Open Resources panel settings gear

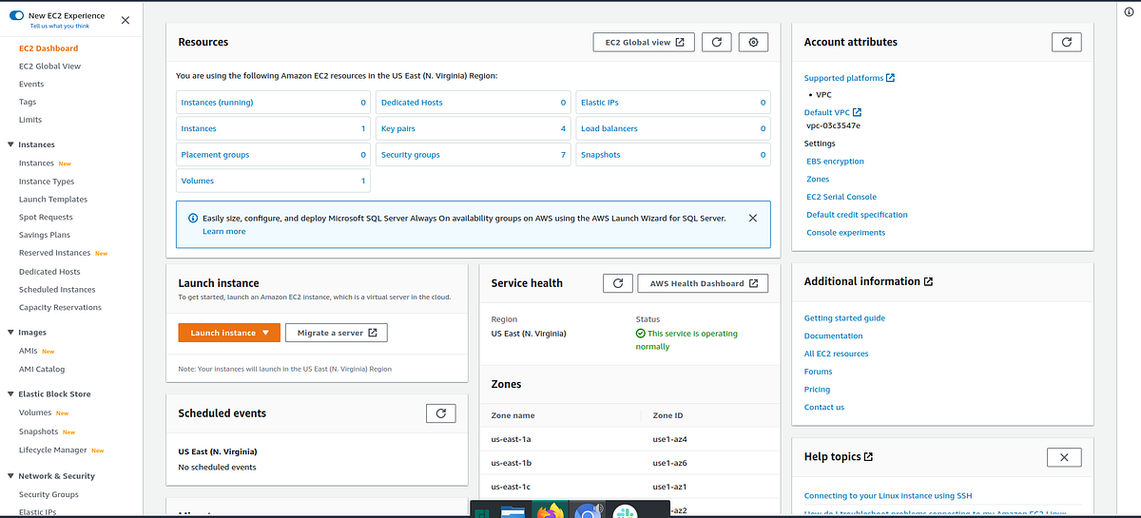tap(753, 43)
